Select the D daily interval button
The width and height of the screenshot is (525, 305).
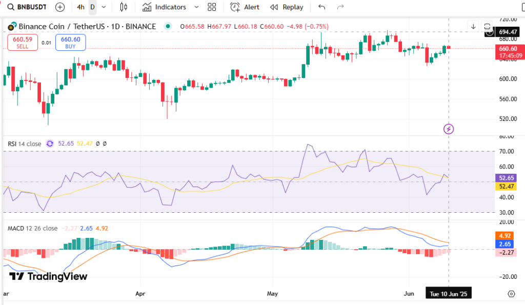[x=92, y=7]
